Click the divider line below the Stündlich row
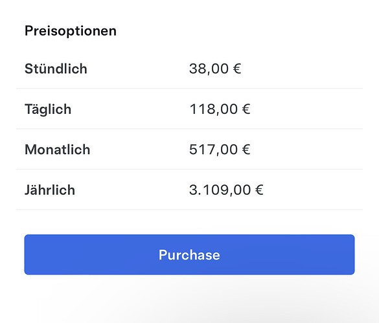This screenshot has height=323, width=379. tap(189, 89)
